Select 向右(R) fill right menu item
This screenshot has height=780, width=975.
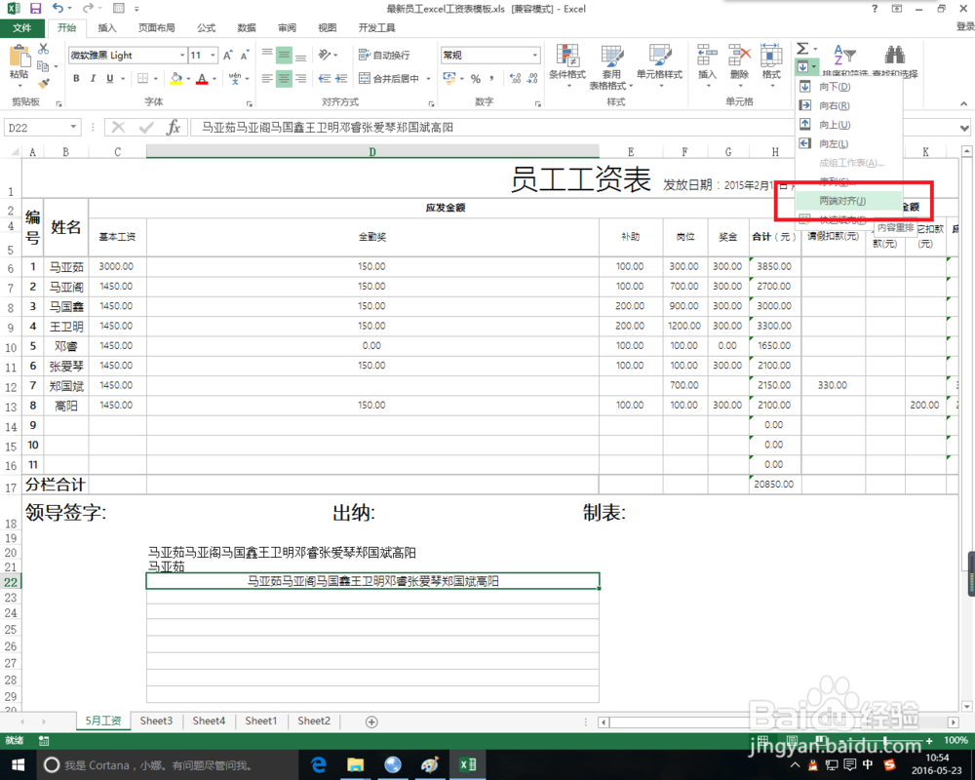(848, 105)
